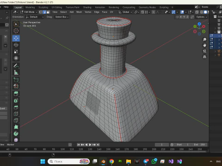Activate the Scale tool
This screenshot has width=222, height=166.
pos(16,52)
